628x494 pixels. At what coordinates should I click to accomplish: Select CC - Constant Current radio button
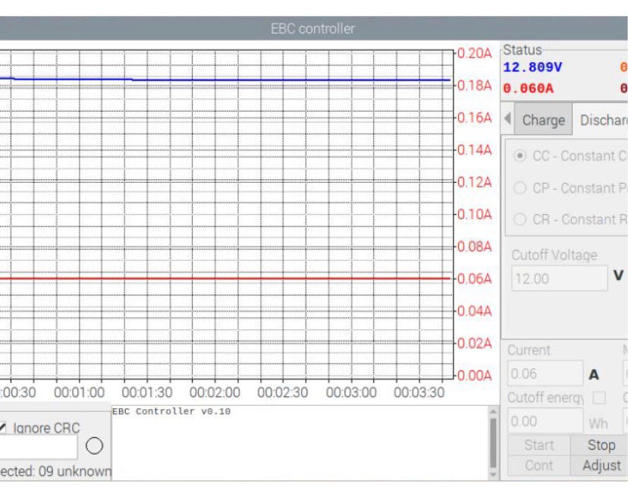click(x=520, y=156)
